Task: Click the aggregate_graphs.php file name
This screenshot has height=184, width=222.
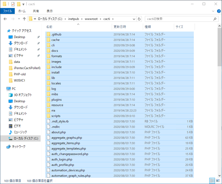Action: 67,138
